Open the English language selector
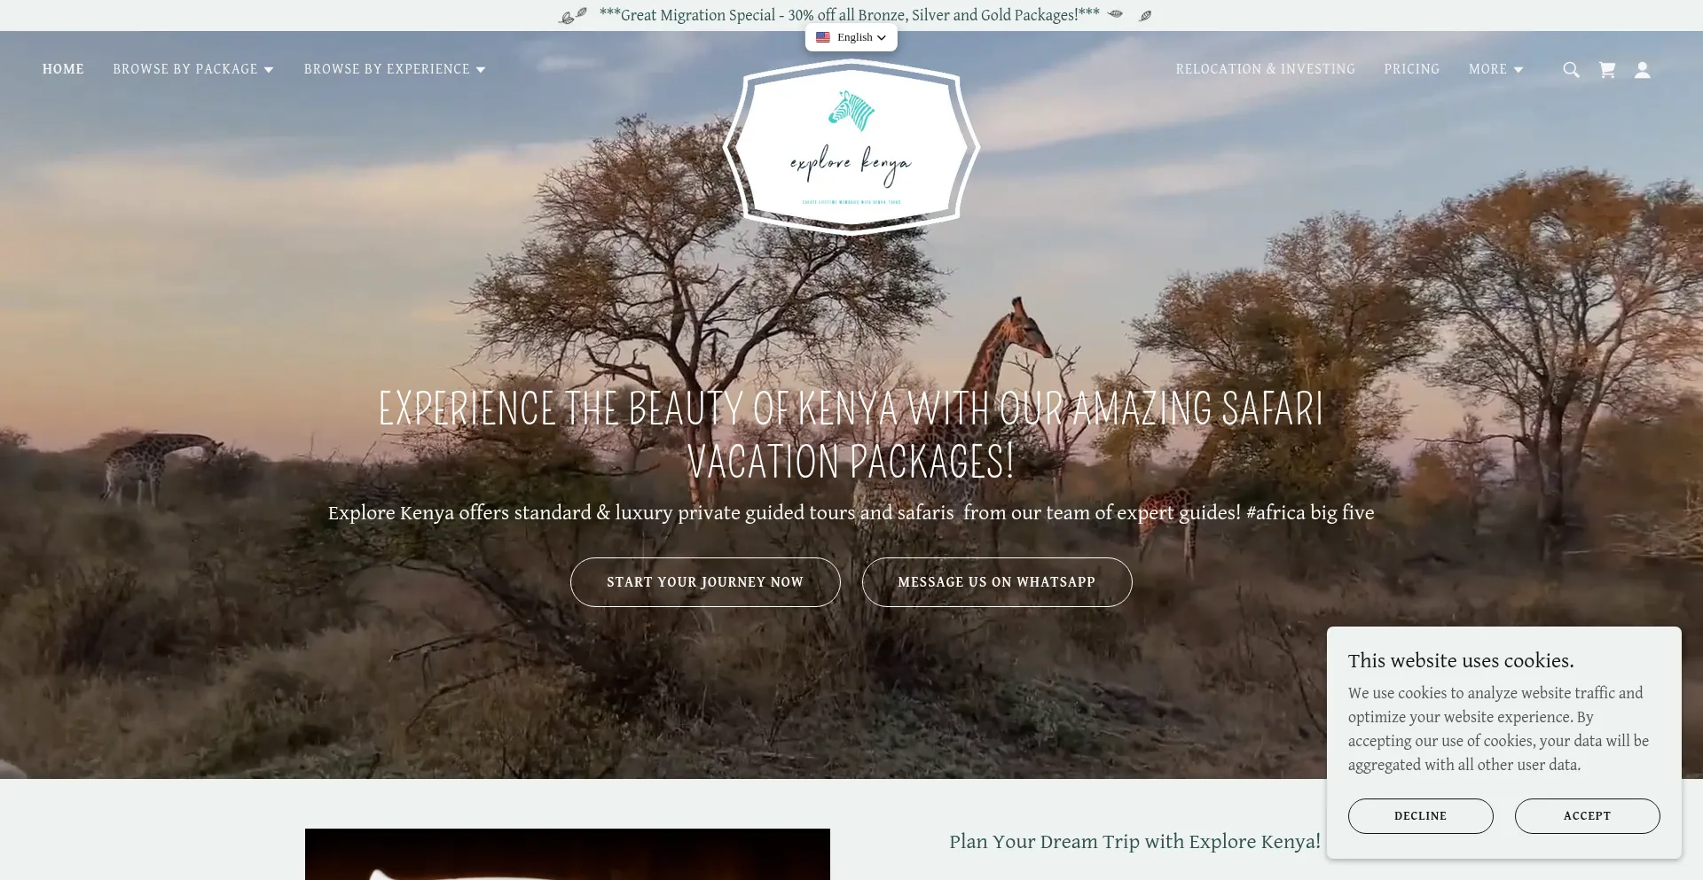 851,37
